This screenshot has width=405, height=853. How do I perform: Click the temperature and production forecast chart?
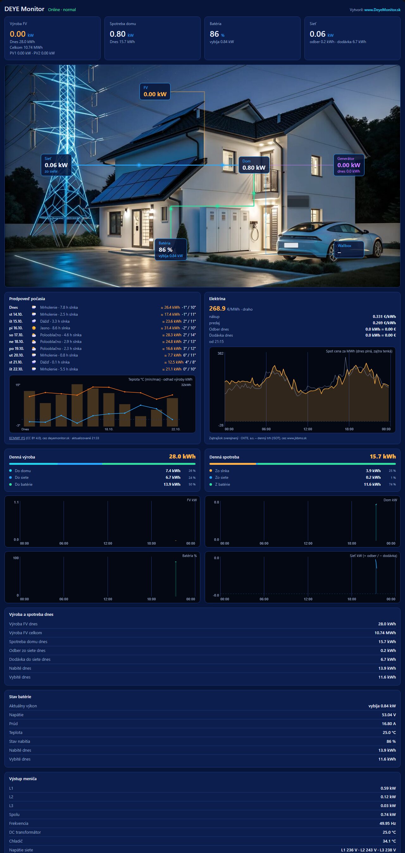pyautogui.click(x=102, y=404)
